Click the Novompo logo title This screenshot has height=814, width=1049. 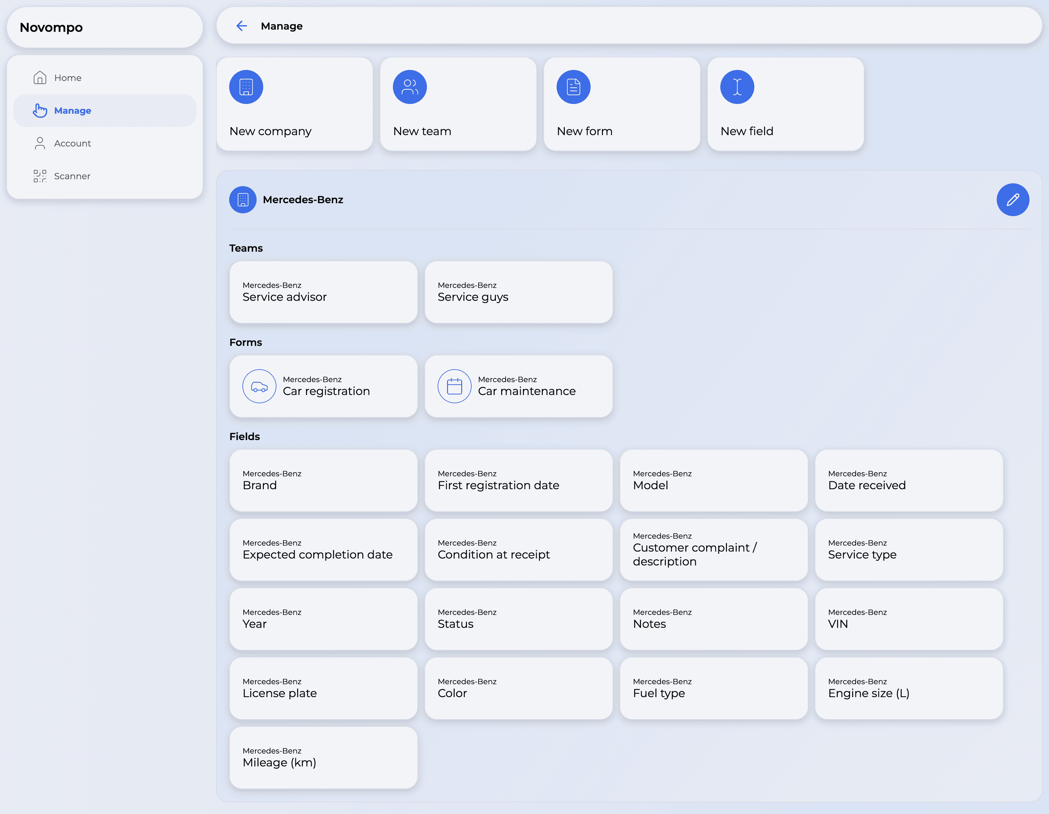click(51, 27)
